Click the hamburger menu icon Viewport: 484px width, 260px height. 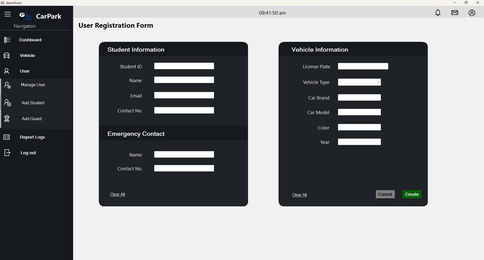(x=8, y=14)
